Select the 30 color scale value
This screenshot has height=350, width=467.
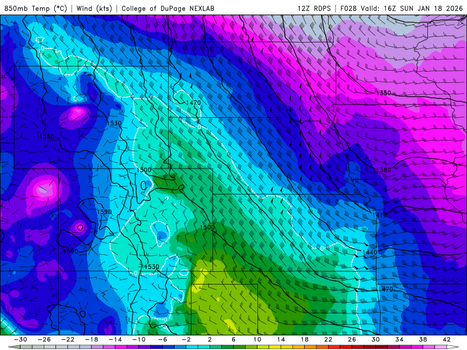[x=375, y=339]
